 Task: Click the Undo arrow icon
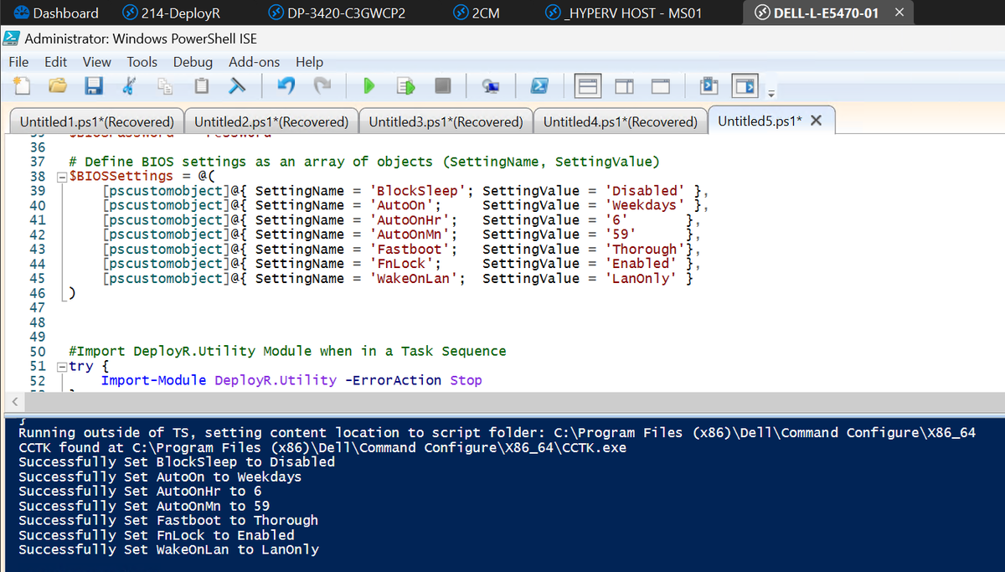tap(286, 85)
